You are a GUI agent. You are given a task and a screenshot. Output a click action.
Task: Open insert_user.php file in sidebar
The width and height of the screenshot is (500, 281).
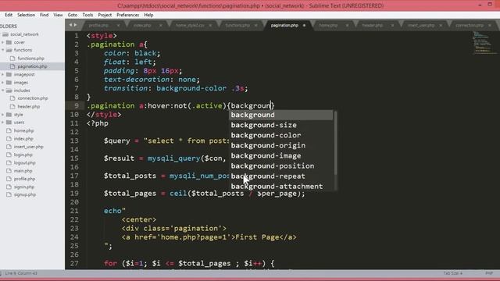click(29, 147)
